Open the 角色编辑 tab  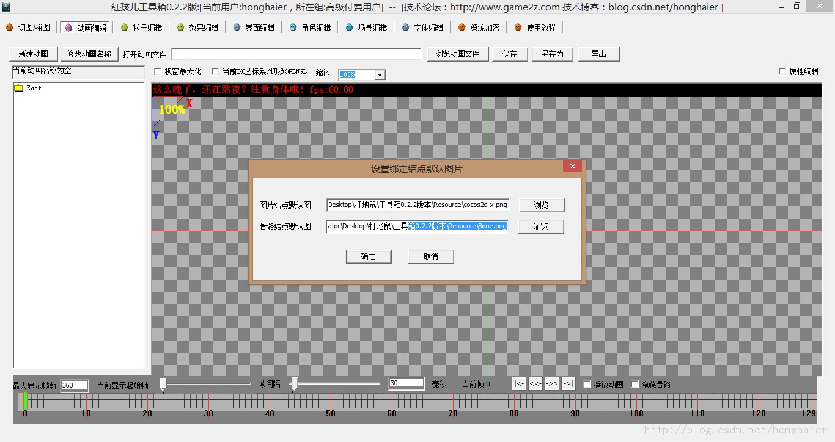pos(309,27)
